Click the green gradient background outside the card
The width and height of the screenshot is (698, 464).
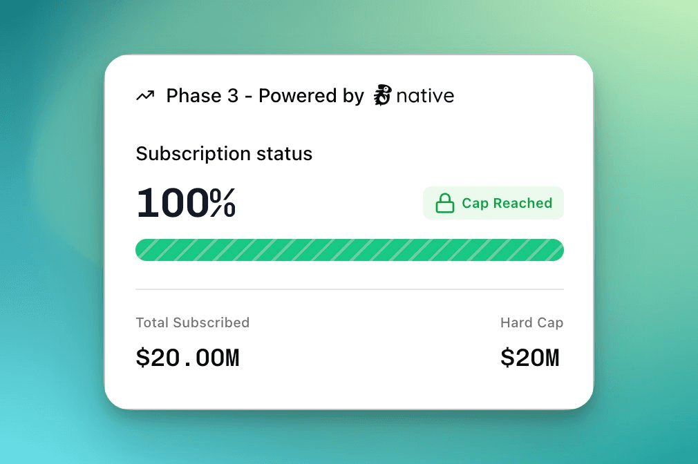tap(48, 228)
